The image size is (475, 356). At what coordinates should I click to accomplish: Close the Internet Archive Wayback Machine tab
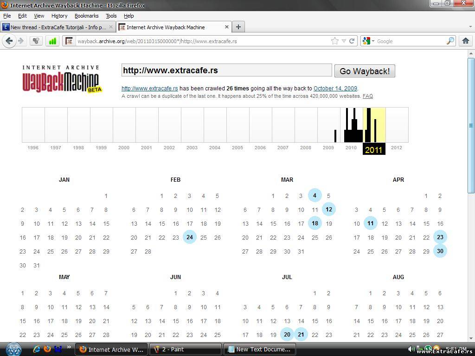pos(226,27)
